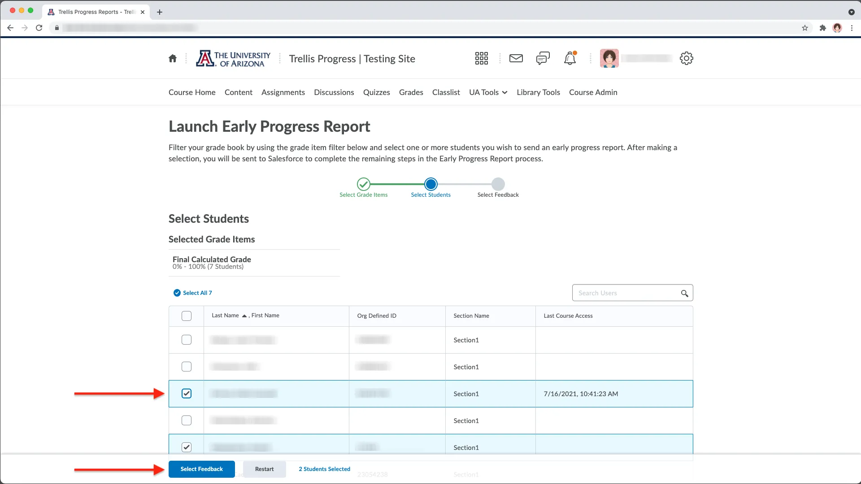
Task: Click the Select Grade Items step indicator
Action: [364, 184]
